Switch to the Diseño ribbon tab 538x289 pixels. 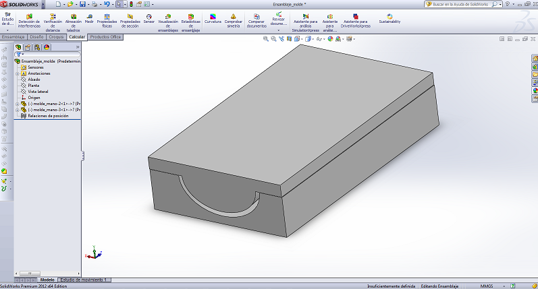(x=36, y=37)
